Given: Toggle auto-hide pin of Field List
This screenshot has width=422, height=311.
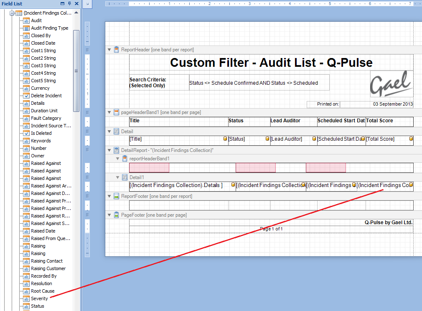Looking at the screenshot, I should (69, 3).
